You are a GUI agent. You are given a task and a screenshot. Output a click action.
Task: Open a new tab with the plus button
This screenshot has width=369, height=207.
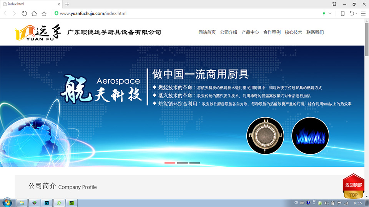[x=67, y=4]
